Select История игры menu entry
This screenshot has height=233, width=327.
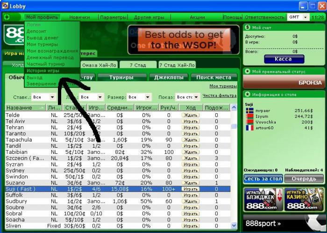(52, 71)
